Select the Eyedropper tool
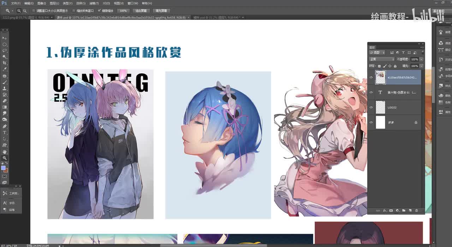The image size is (452, 247). (x=5, y=69)
